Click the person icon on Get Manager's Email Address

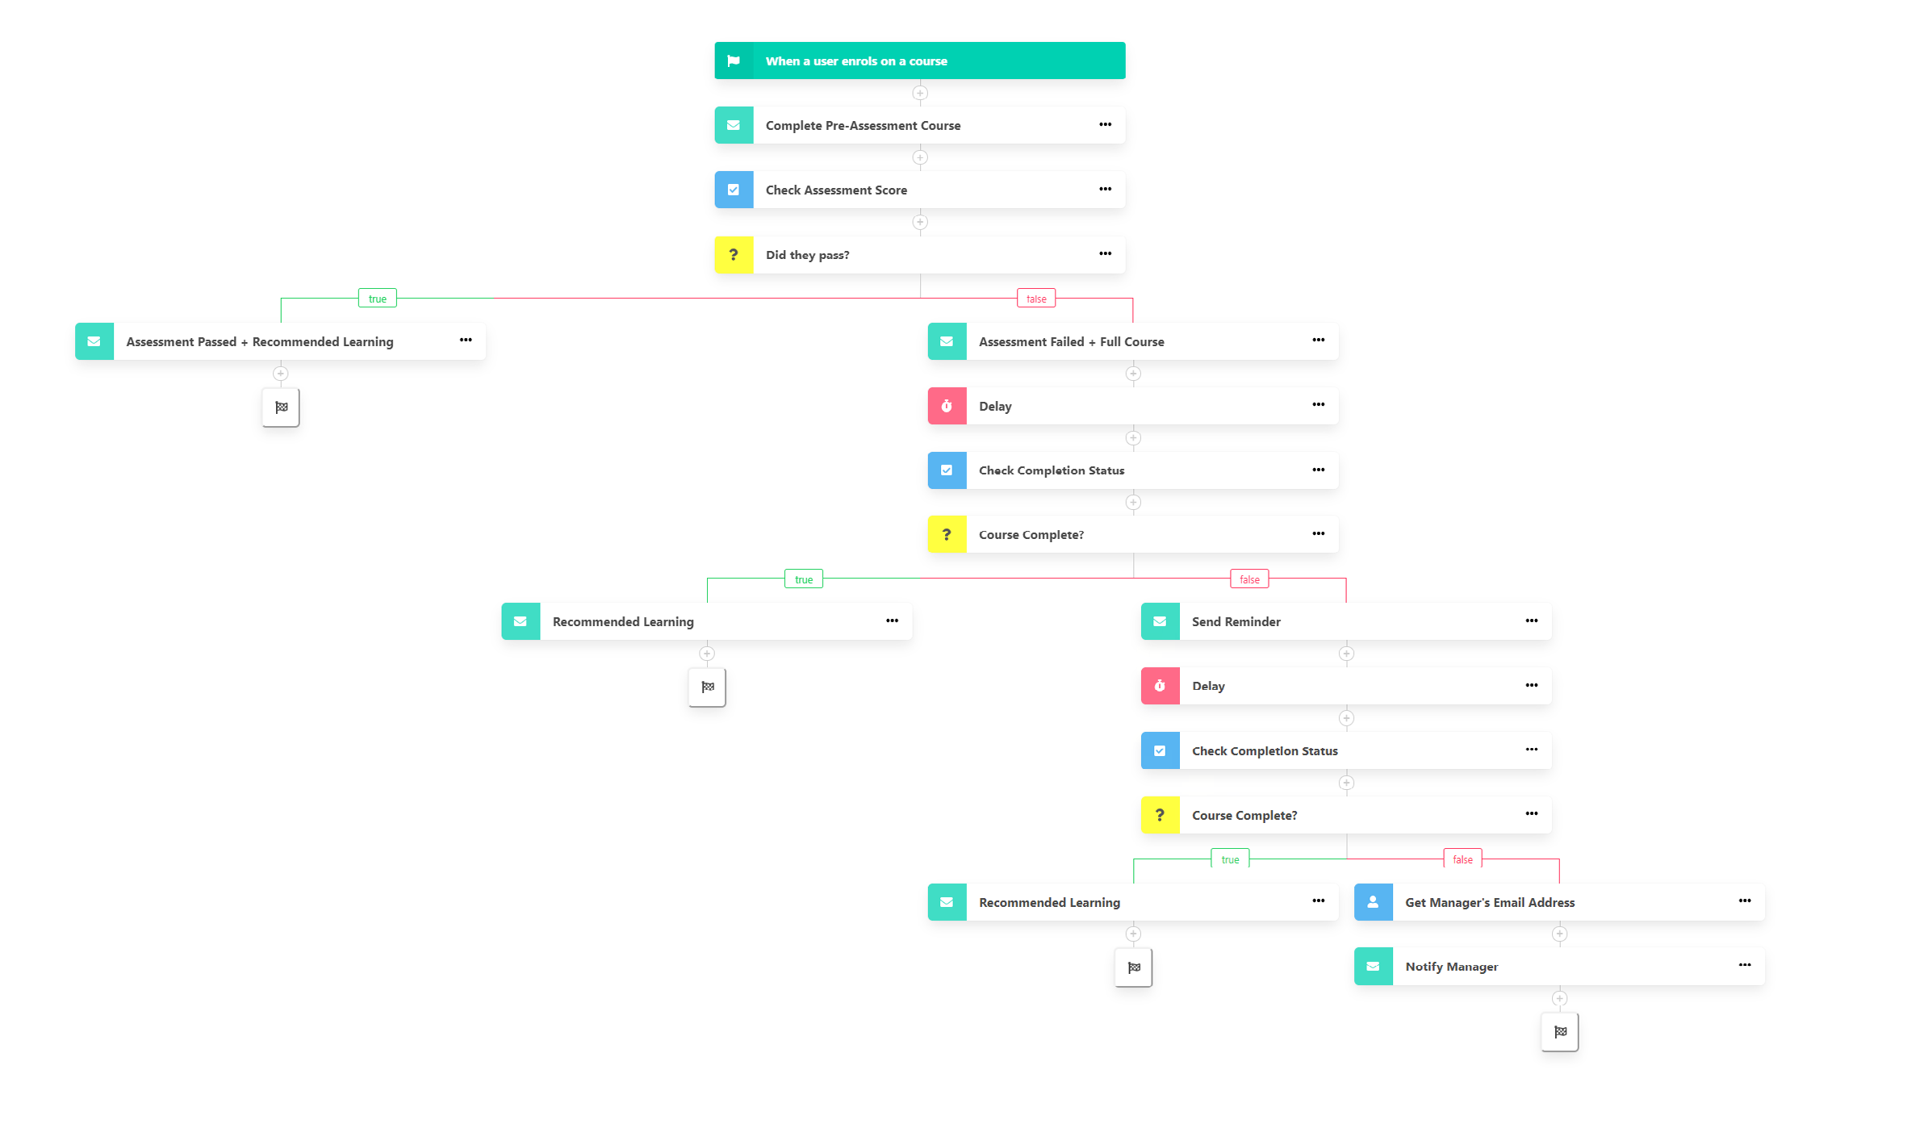click(x=1372, y=901)
